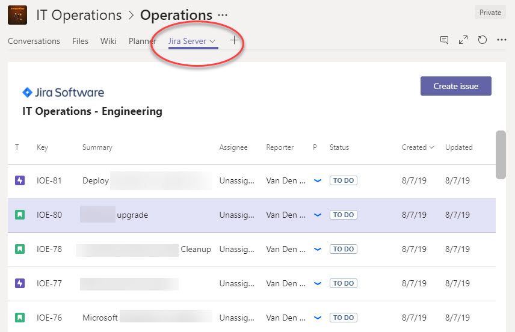
Task: Click Unassigned assignee cell for IOE-81
Action: point(237,180)
